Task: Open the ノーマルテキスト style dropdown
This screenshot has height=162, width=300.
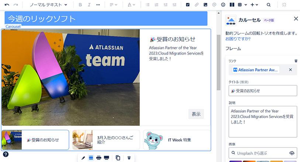Action: coord(48,5)
